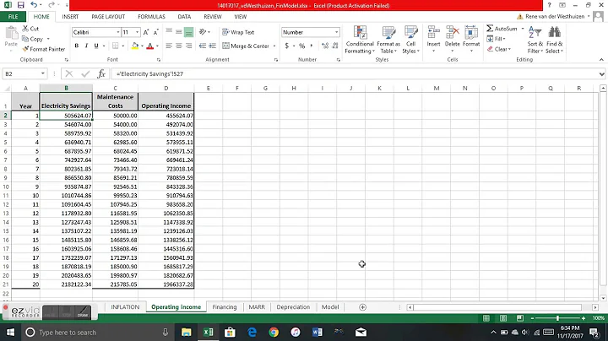Toggle align text left

169,46
